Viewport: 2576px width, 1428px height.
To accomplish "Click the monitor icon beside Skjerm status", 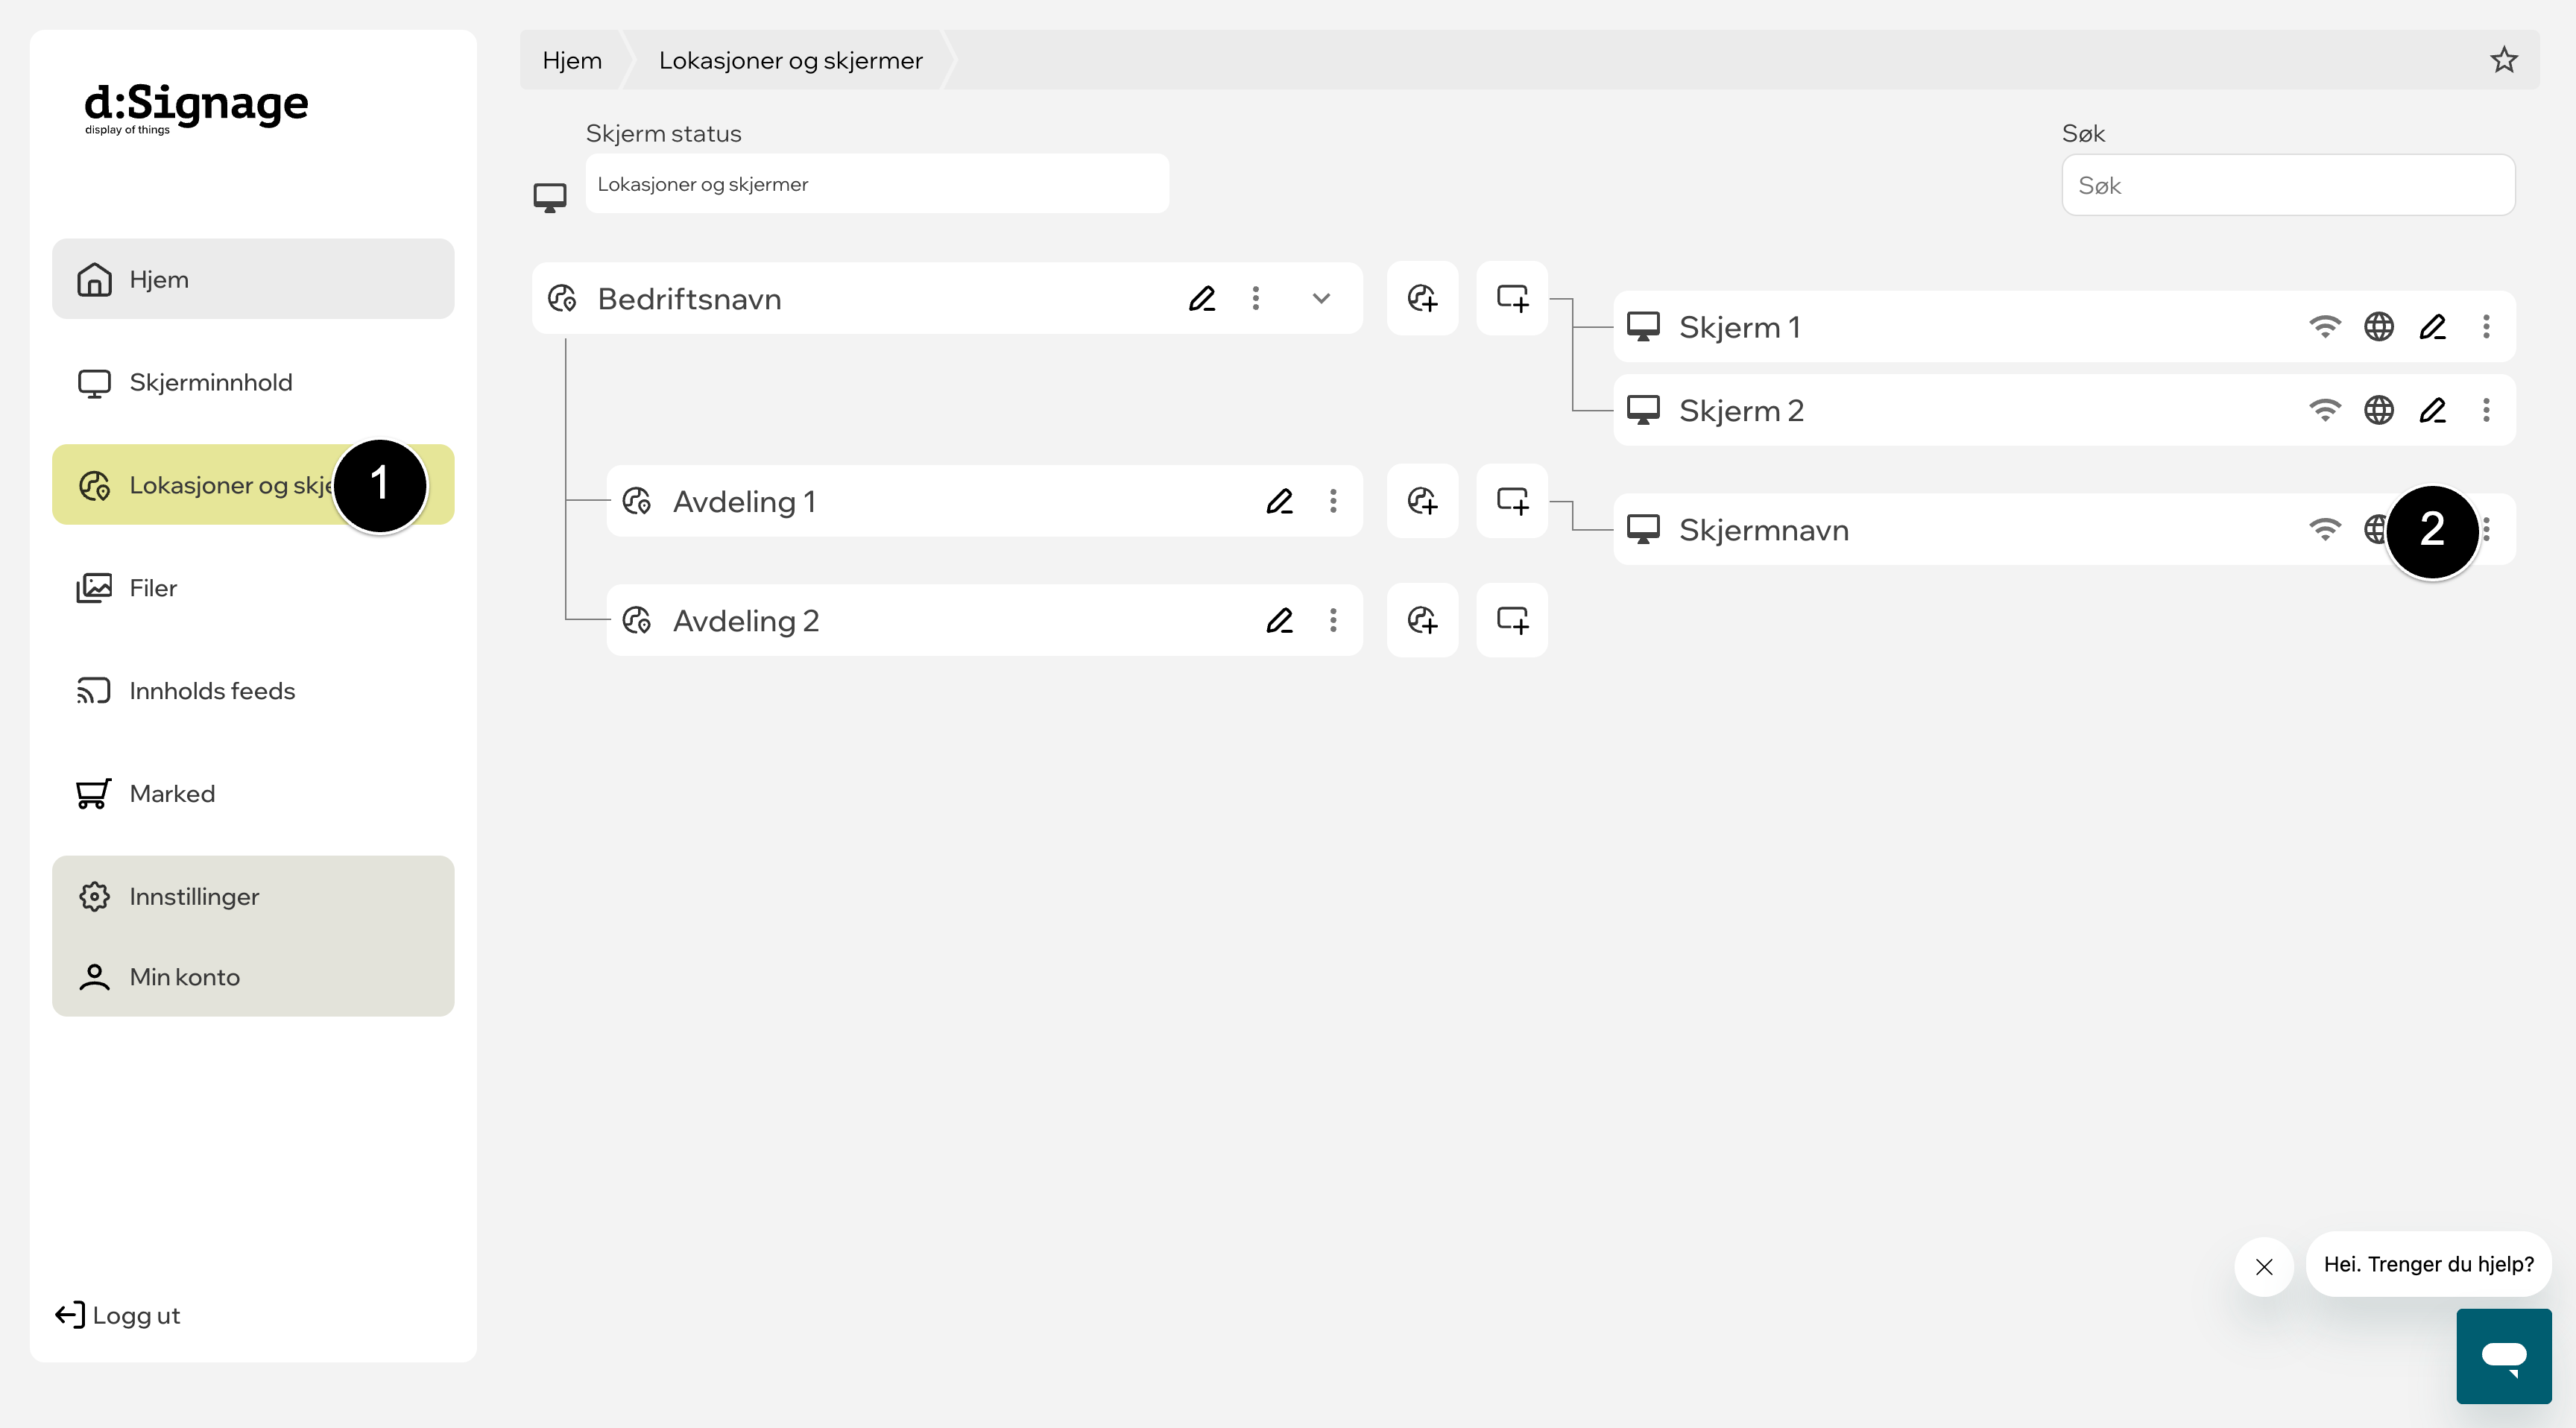I will (x=550, y=197).
